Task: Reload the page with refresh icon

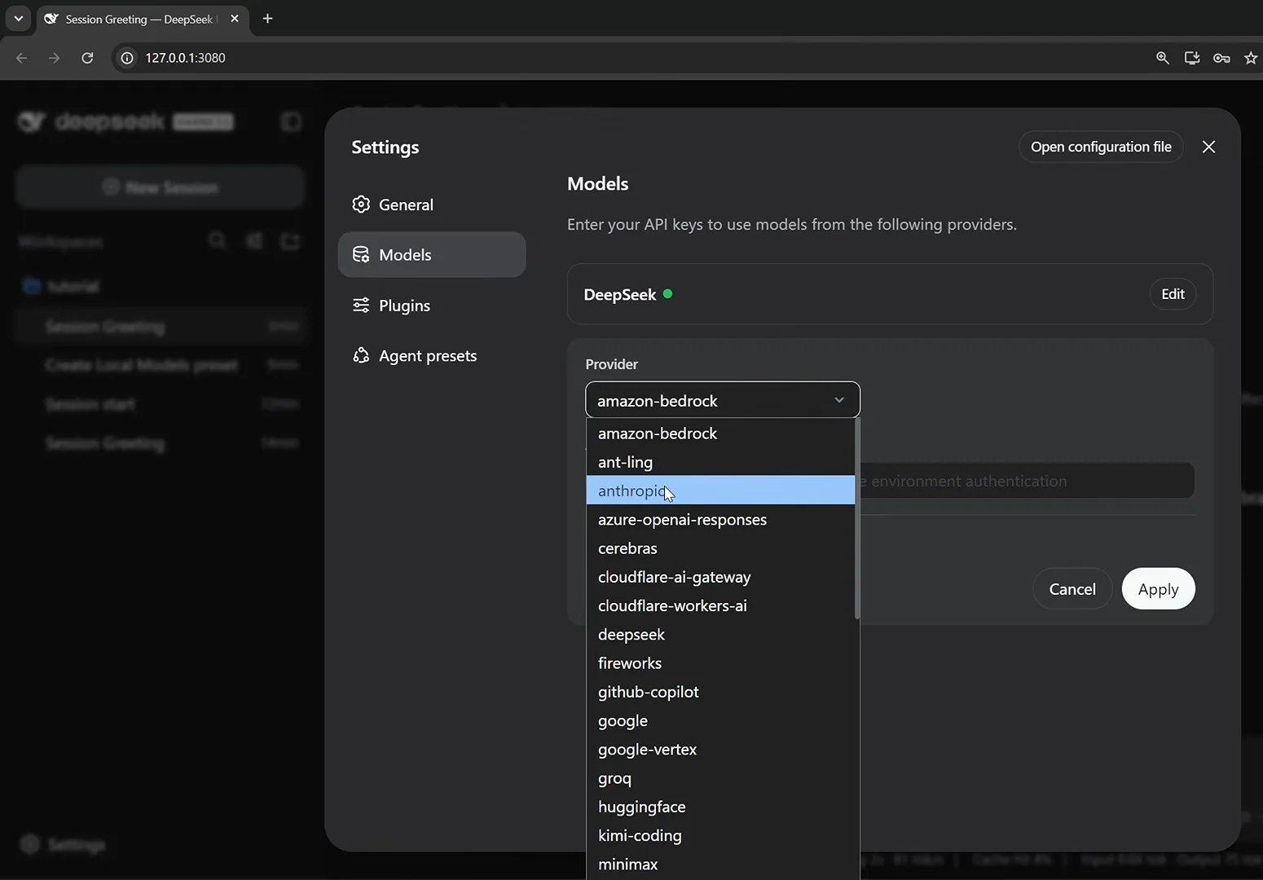Action: (87, 58)
